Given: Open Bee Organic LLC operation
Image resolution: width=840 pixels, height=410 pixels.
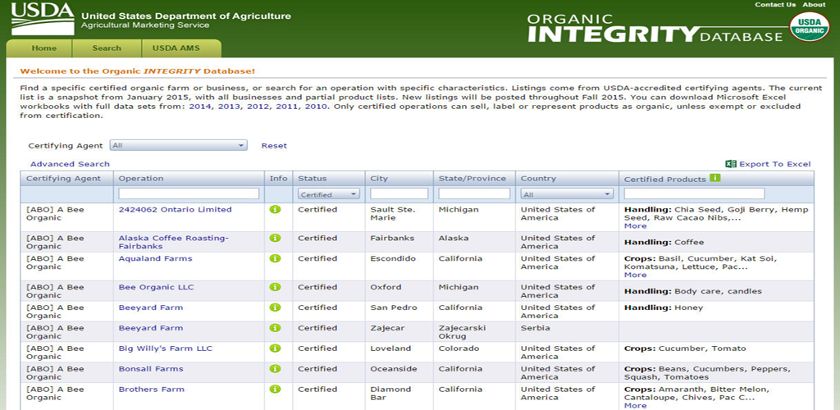Looking at the screenshot, I should coord(156,287).
